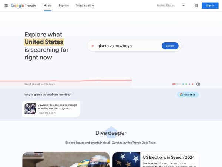Open US Elections in Search 2024 card

coord(156,160)
